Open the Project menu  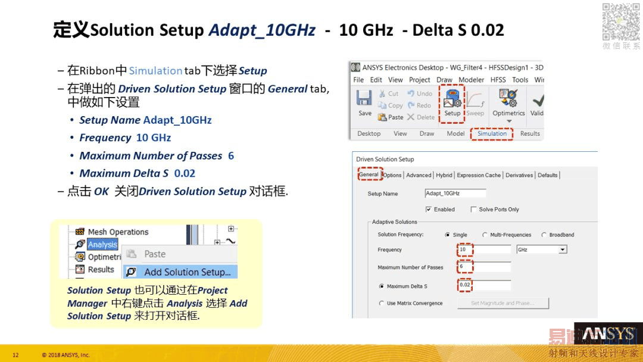(x=420, y=80)
